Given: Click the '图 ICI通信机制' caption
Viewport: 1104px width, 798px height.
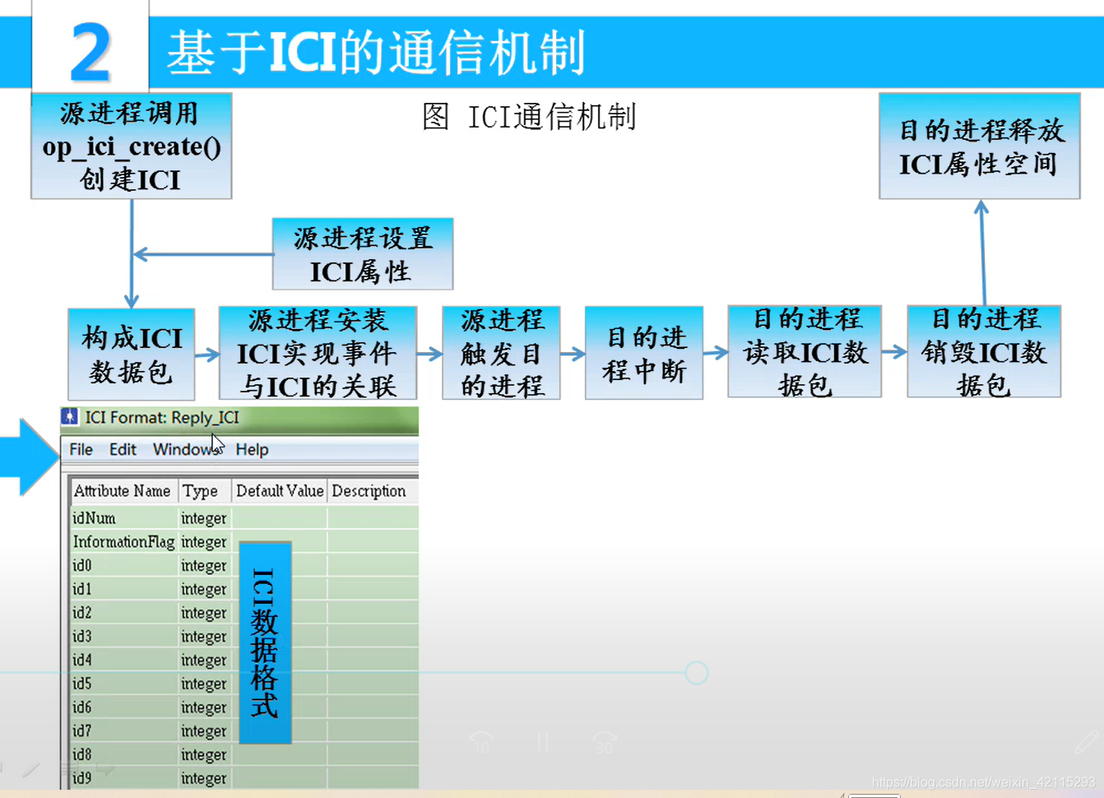Looking at the screenshot, I should coord(529,117).
